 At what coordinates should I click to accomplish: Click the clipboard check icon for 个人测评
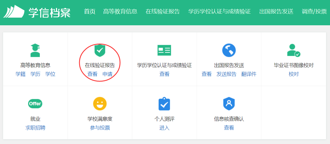(164, 104)
